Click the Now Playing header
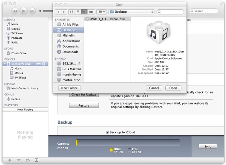 coord(25,110)
